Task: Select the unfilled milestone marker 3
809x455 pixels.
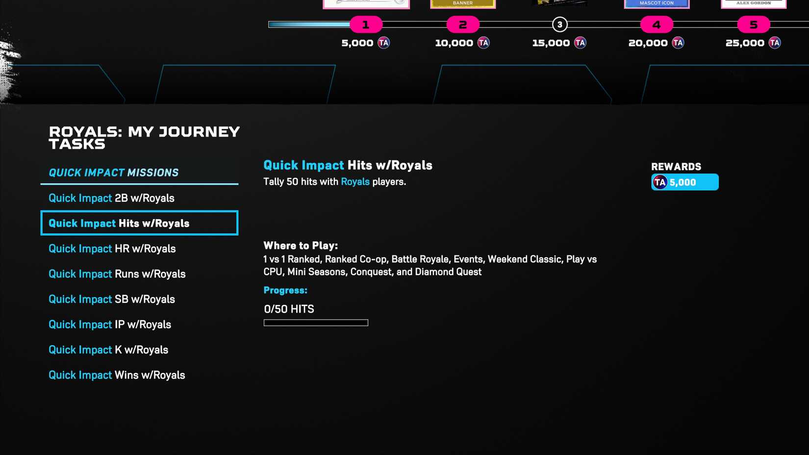Action: tap(559, 25)
